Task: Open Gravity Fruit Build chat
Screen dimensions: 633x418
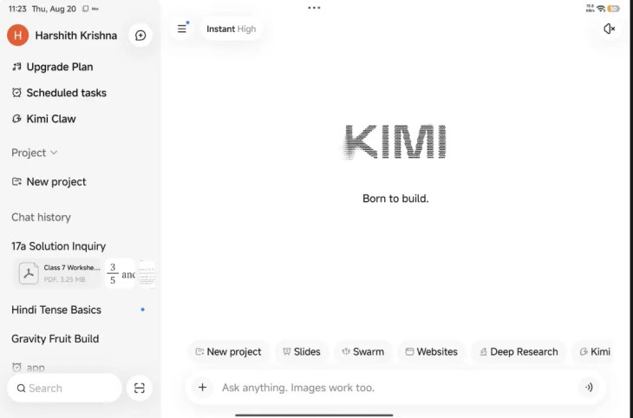Action: coord(55,339)
